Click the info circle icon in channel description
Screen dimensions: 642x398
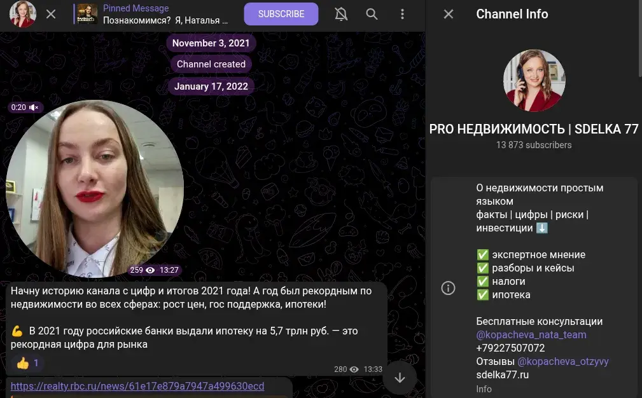click(449, 289)
